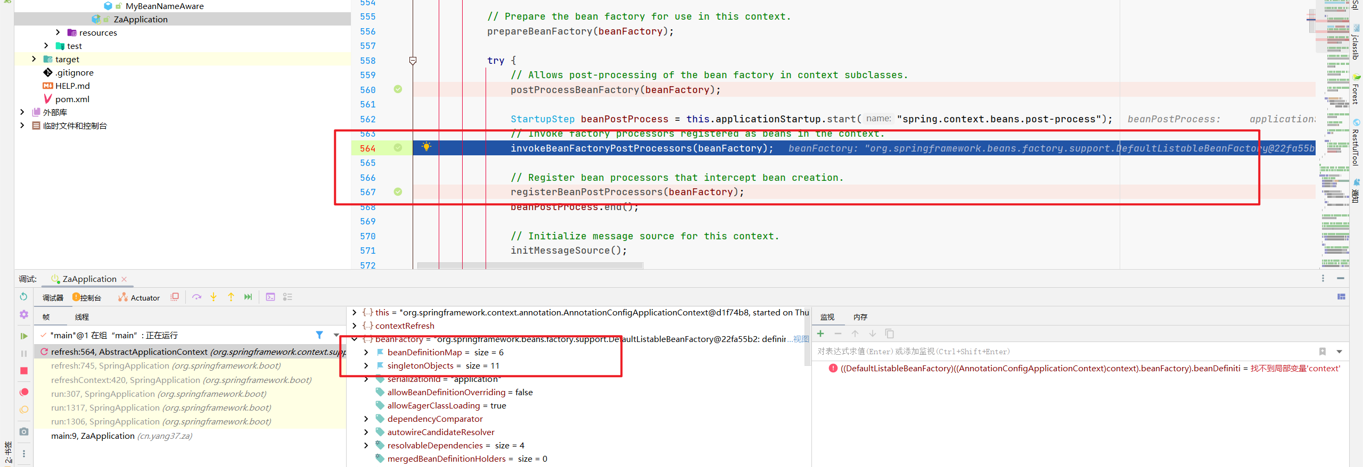Click the duplicate watch copy icon
This screenshot has height=467, width=1363.
pyautogui.click(x=889, y=333)
